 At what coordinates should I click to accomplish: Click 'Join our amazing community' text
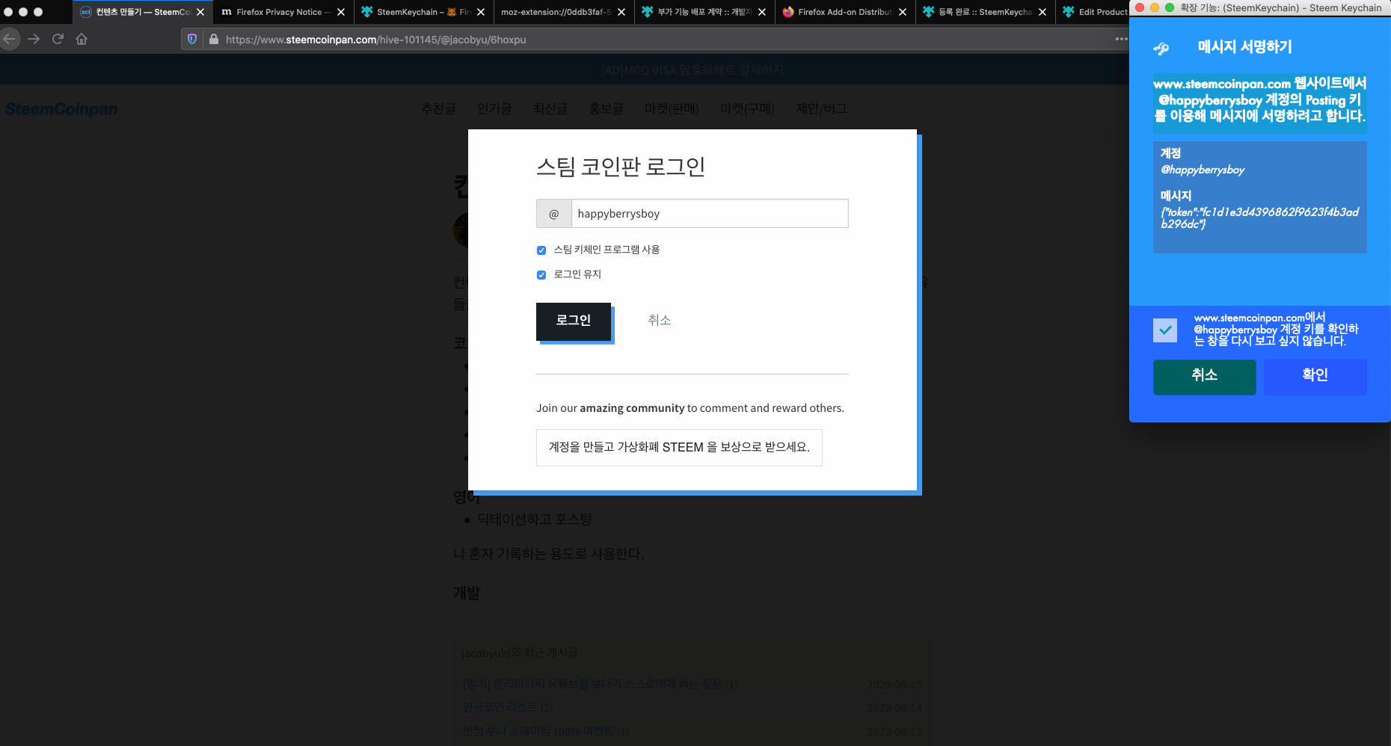click(x=690, y=408)
